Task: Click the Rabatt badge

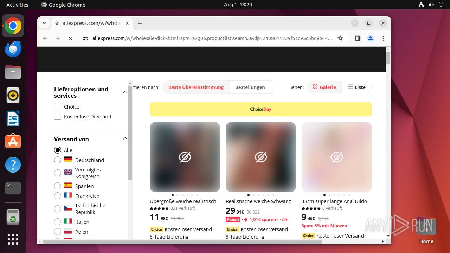Action: coord(233,220)
